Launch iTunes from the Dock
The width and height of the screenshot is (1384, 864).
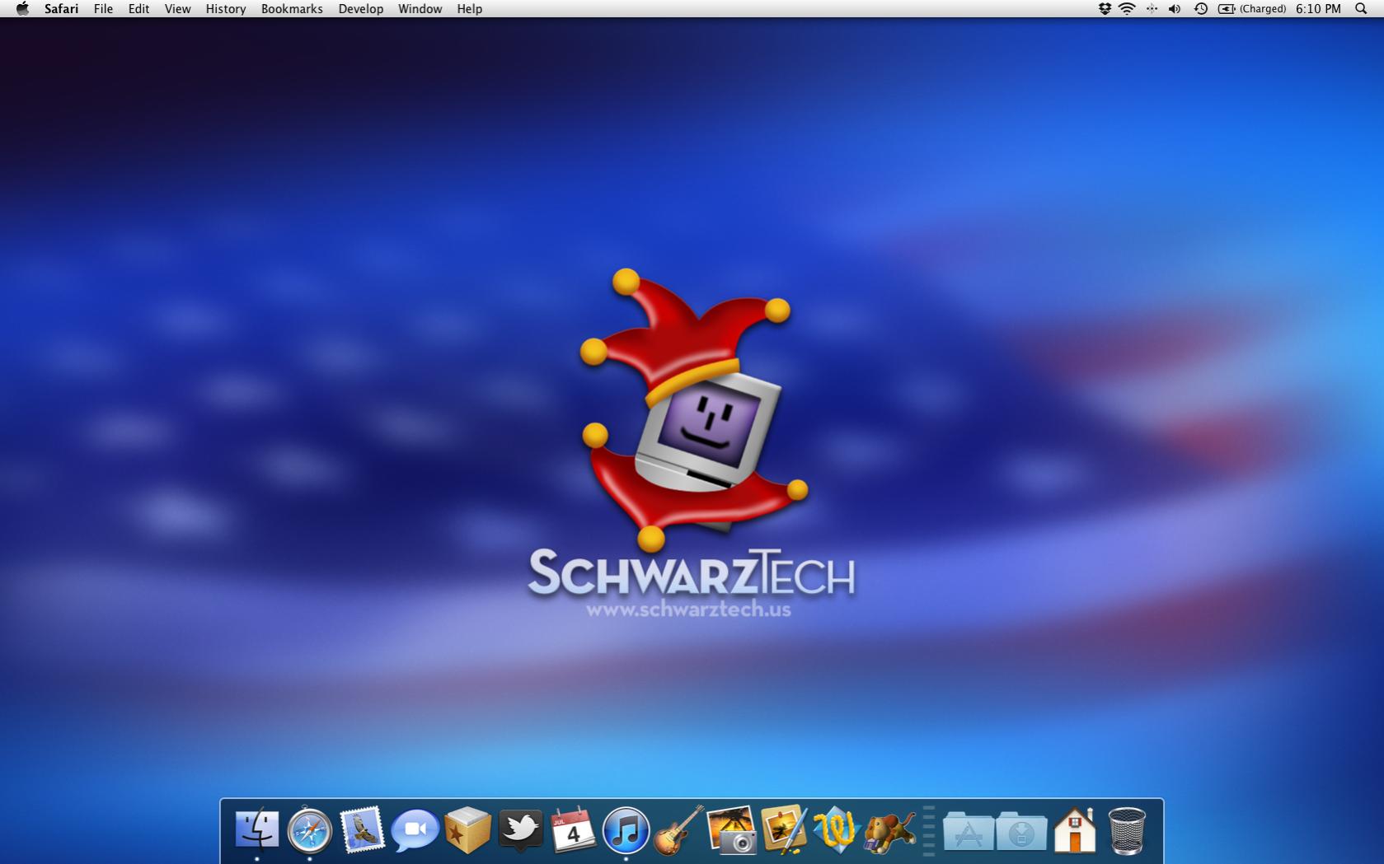[626, 830]
